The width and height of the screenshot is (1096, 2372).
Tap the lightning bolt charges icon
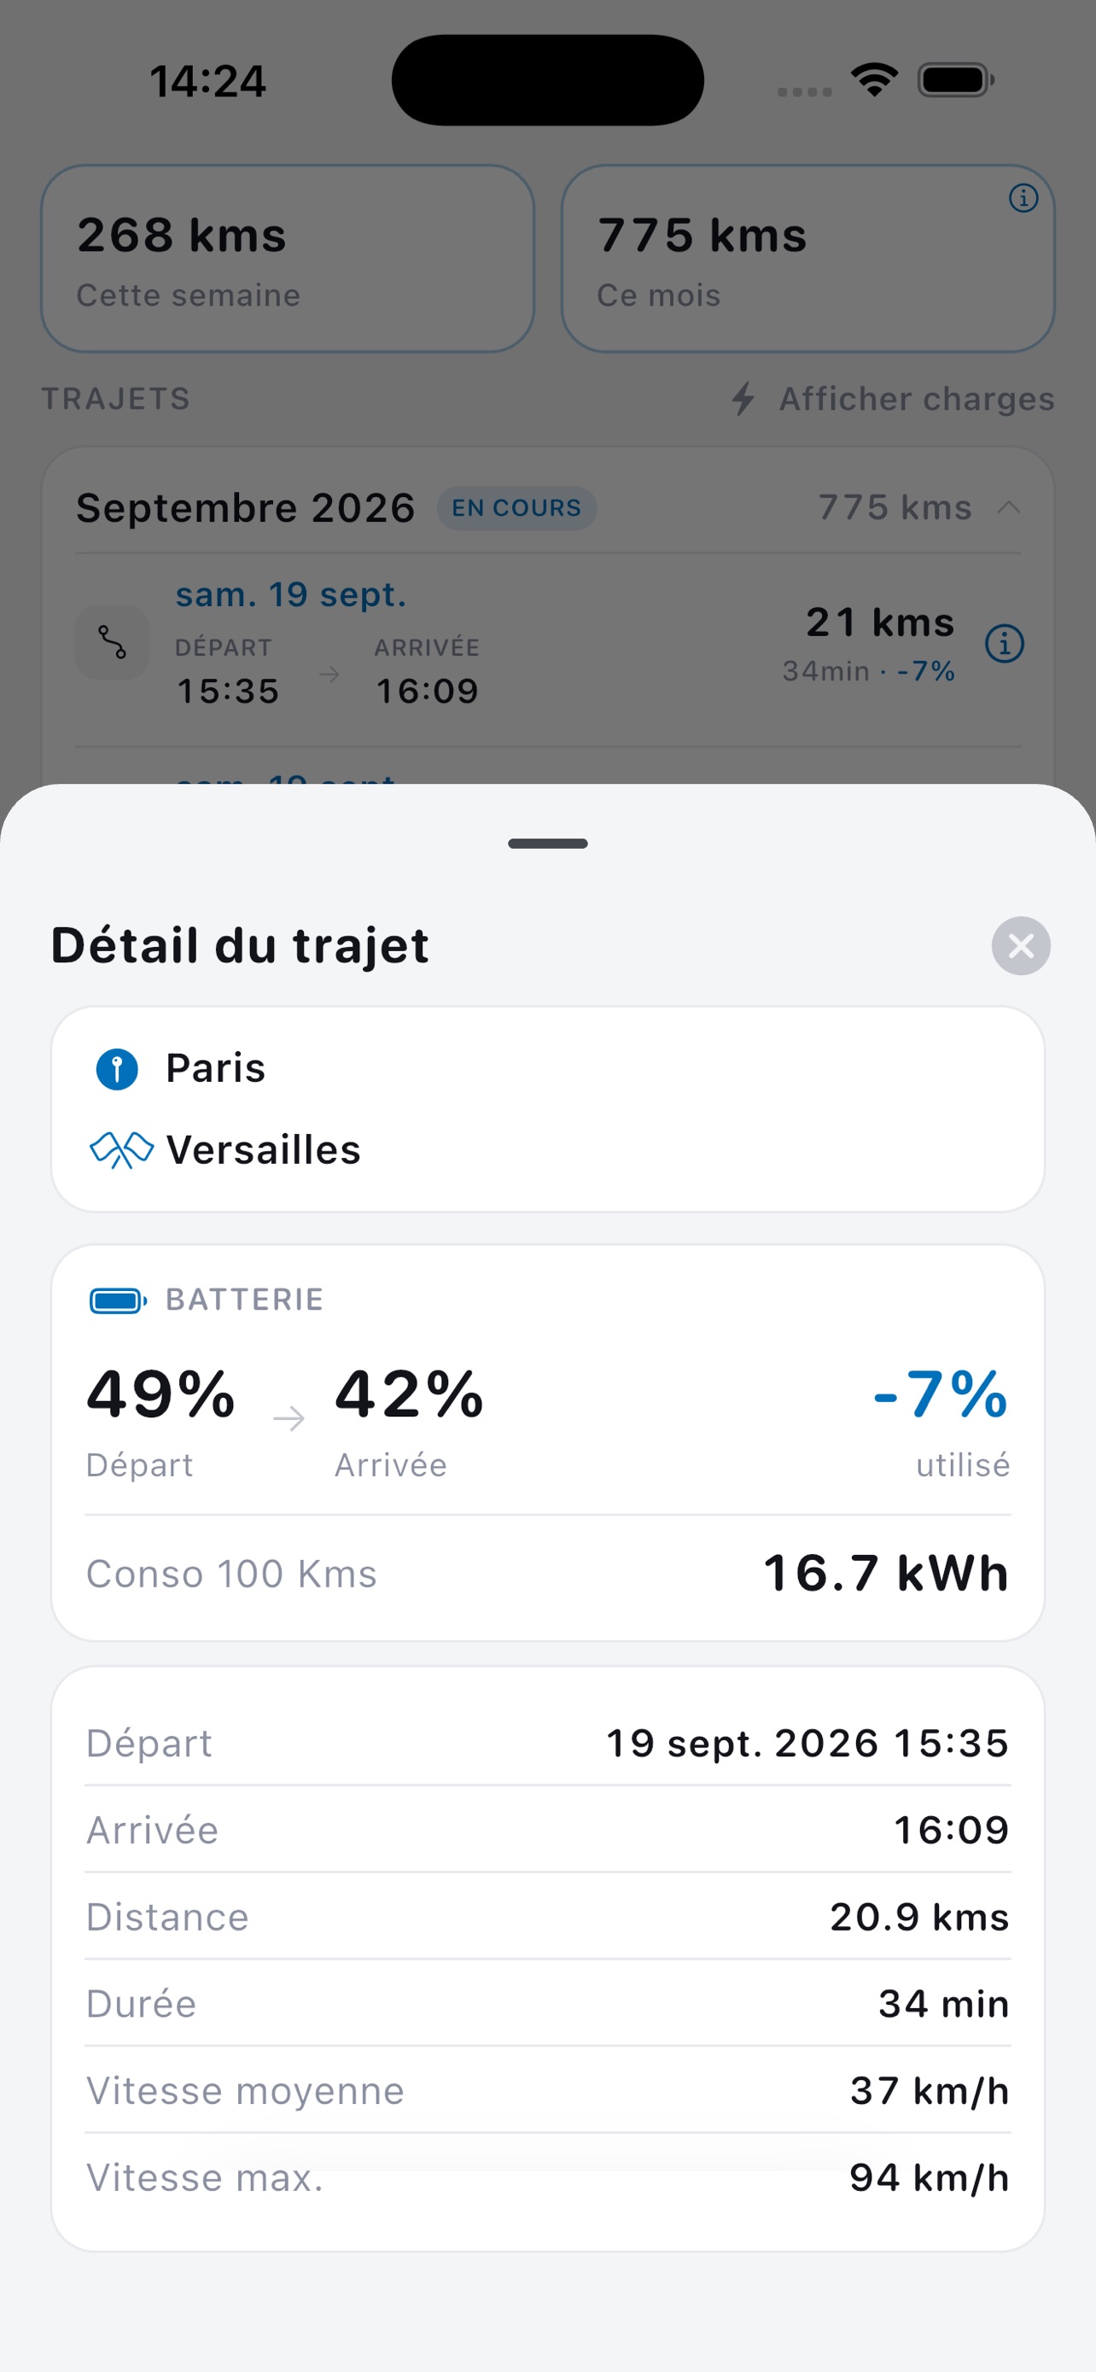point(743,399)
